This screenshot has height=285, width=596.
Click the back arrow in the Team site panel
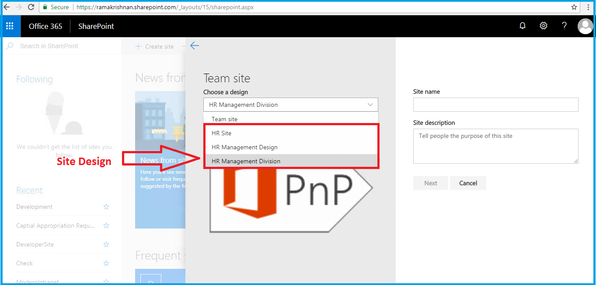pyautogui.click(x=195, y=46)
